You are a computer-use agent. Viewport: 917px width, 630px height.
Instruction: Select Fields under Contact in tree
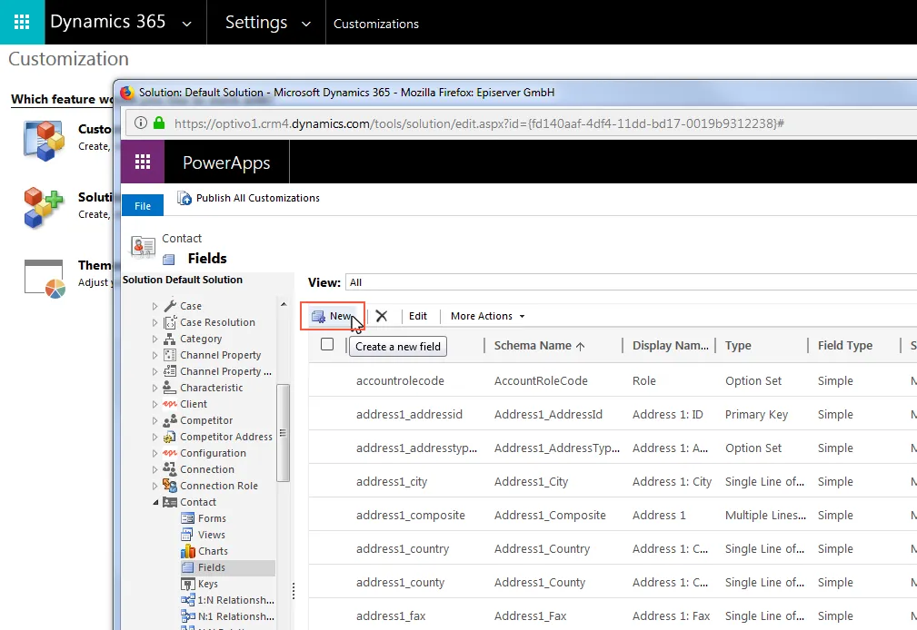coord(211,567)
